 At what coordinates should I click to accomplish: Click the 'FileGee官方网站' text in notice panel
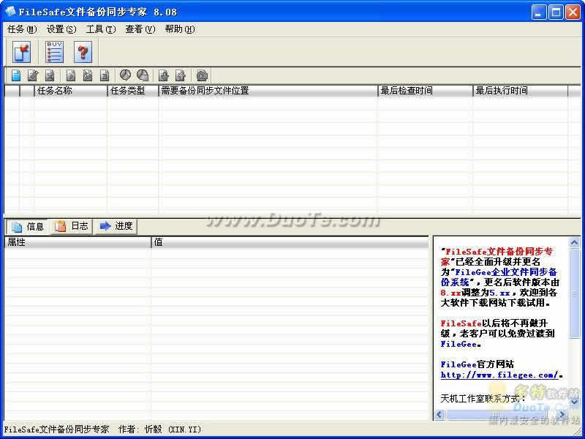coord(477,364)
